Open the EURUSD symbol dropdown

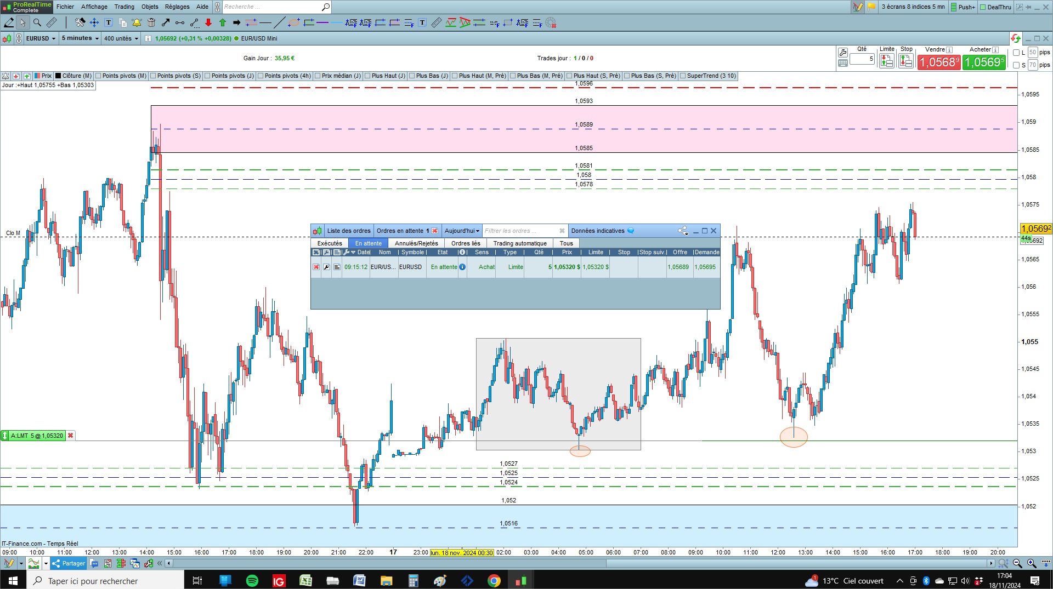pos(41,38)
